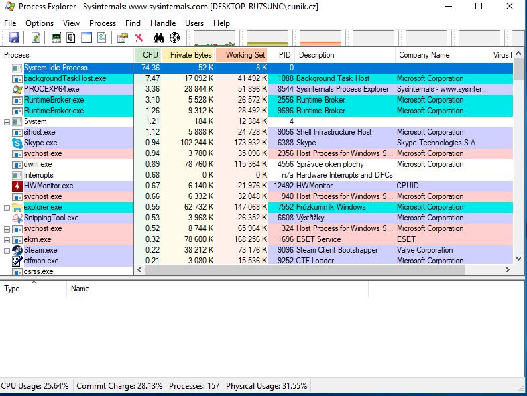Collapse the System process tree node
This screenshot has width=527, height=396.
7,121
